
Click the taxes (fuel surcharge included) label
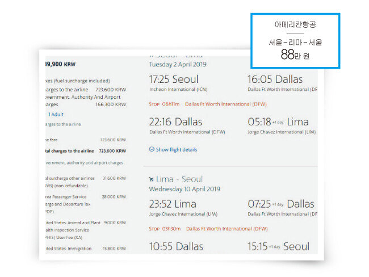78,81
